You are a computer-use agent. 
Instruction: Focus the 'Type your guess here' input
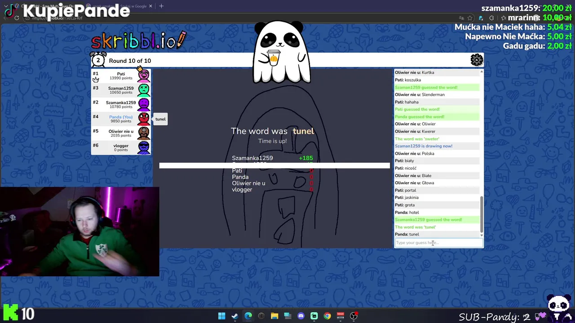[x=438, y=243]
